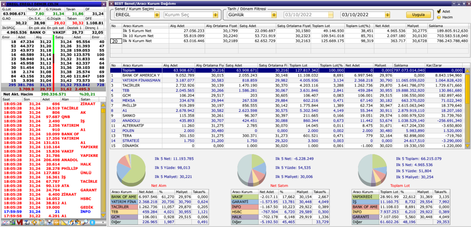Open the active end date 03/10/2022 dropdown arrow
This screenshot has width=471, height=227.
[387, 15]
